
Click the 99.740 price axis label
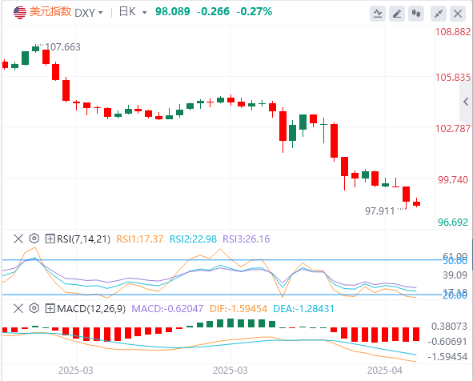453,180
